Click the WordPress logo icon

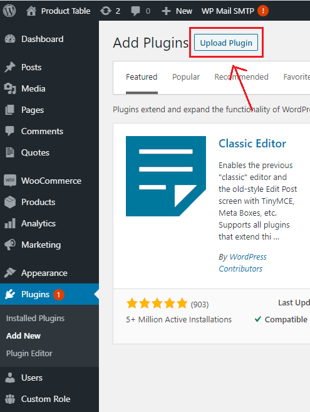(x=9, y=11)
